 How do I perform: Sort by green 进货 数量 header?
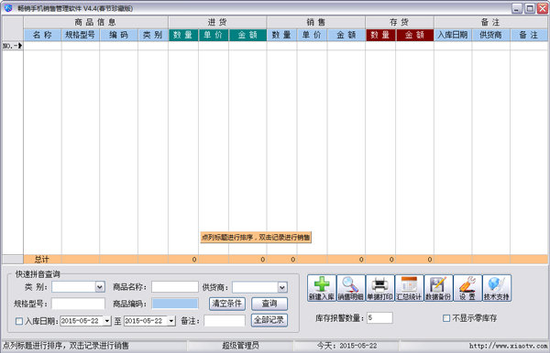(x=183, y=35)
